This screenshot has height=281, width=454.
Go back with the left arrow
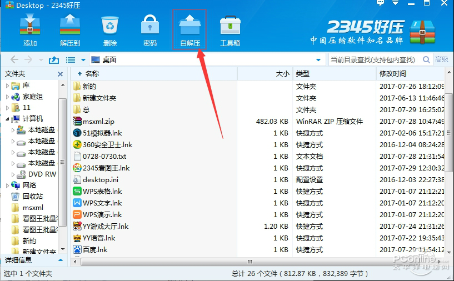(14, 60)
